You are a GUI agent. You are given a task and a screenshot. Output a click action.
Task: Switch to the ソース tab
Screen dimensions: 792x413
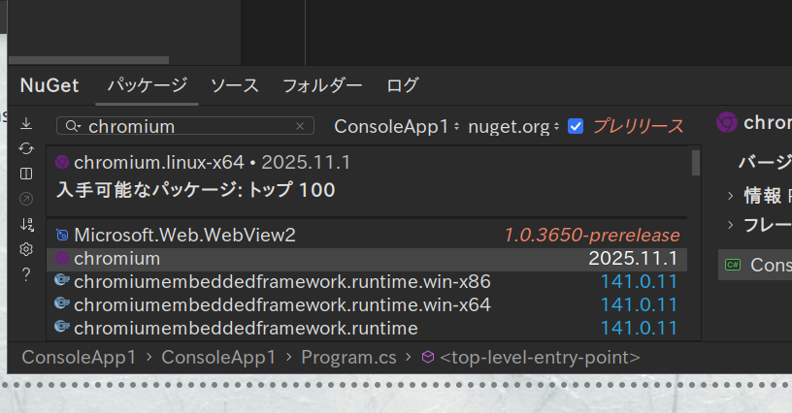(235, 84)
